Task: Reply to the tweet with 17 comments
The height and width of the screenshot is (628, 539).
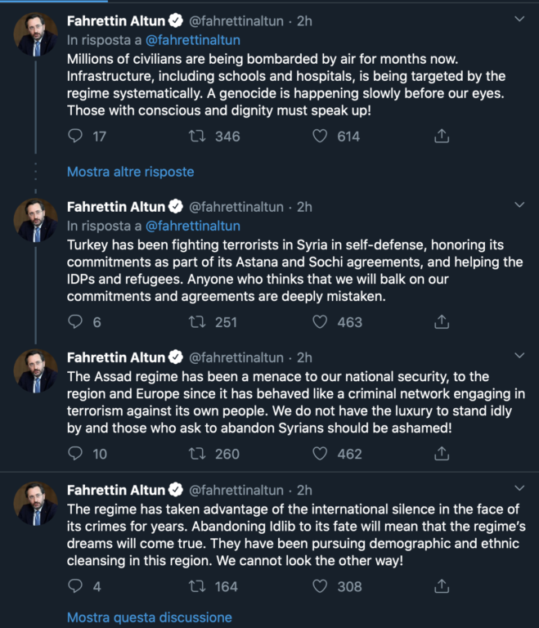Action: tap(75, 137)
